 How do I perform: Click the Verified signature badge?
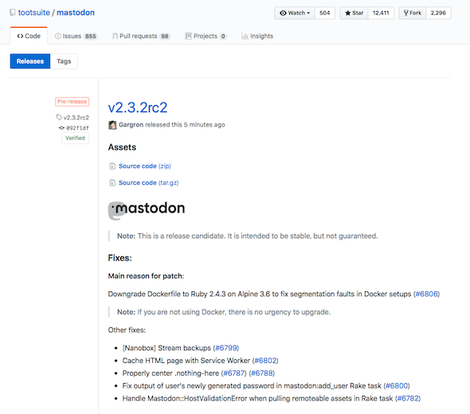pyautogui.click(x=75, y=138)
